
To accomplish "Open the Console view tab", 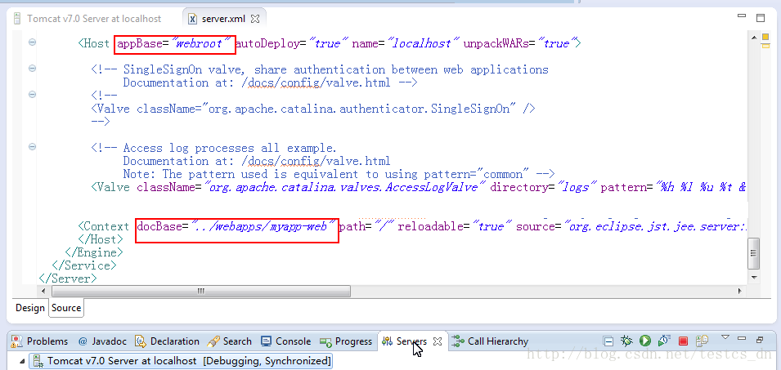I will point(286,341).
